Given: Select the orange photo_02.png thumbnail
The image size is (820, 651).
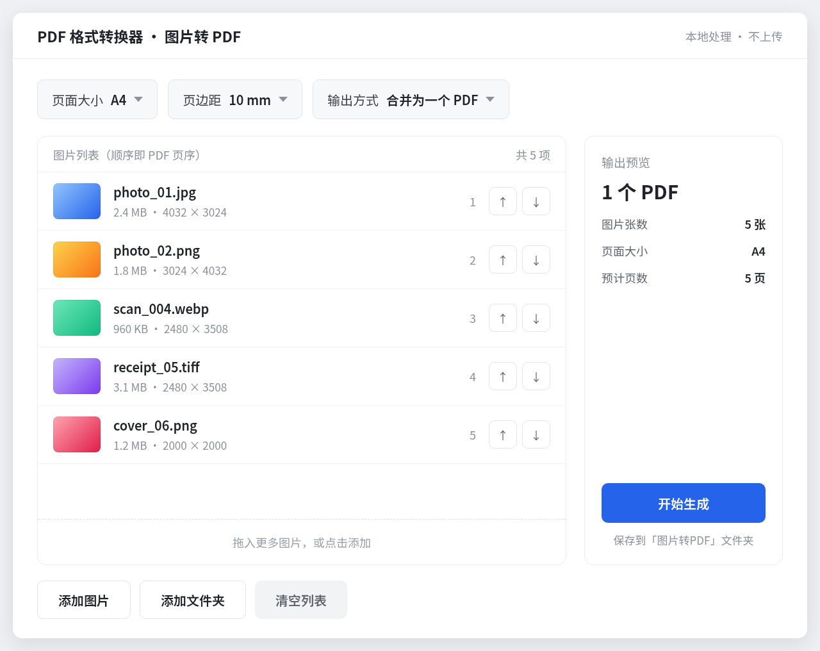Looking at the screenshot, I should point(77,260).
